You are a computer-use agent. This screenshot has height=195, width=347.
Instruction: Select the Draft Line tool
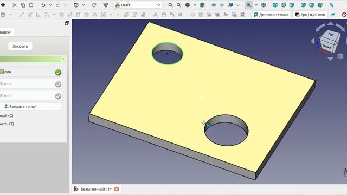tap(22, 15)
